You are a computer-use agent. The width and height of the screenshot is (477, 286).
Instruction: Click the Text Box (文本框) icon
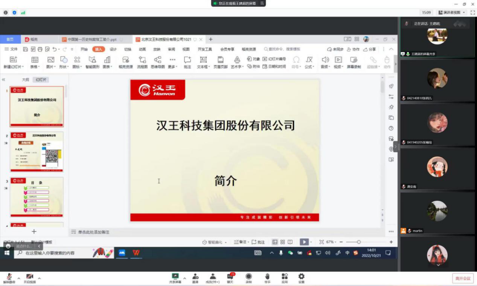pyautogui.click(x=203, y=60)
